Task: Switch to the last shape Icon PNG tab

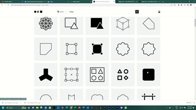Action: click(x=149, y=2)
